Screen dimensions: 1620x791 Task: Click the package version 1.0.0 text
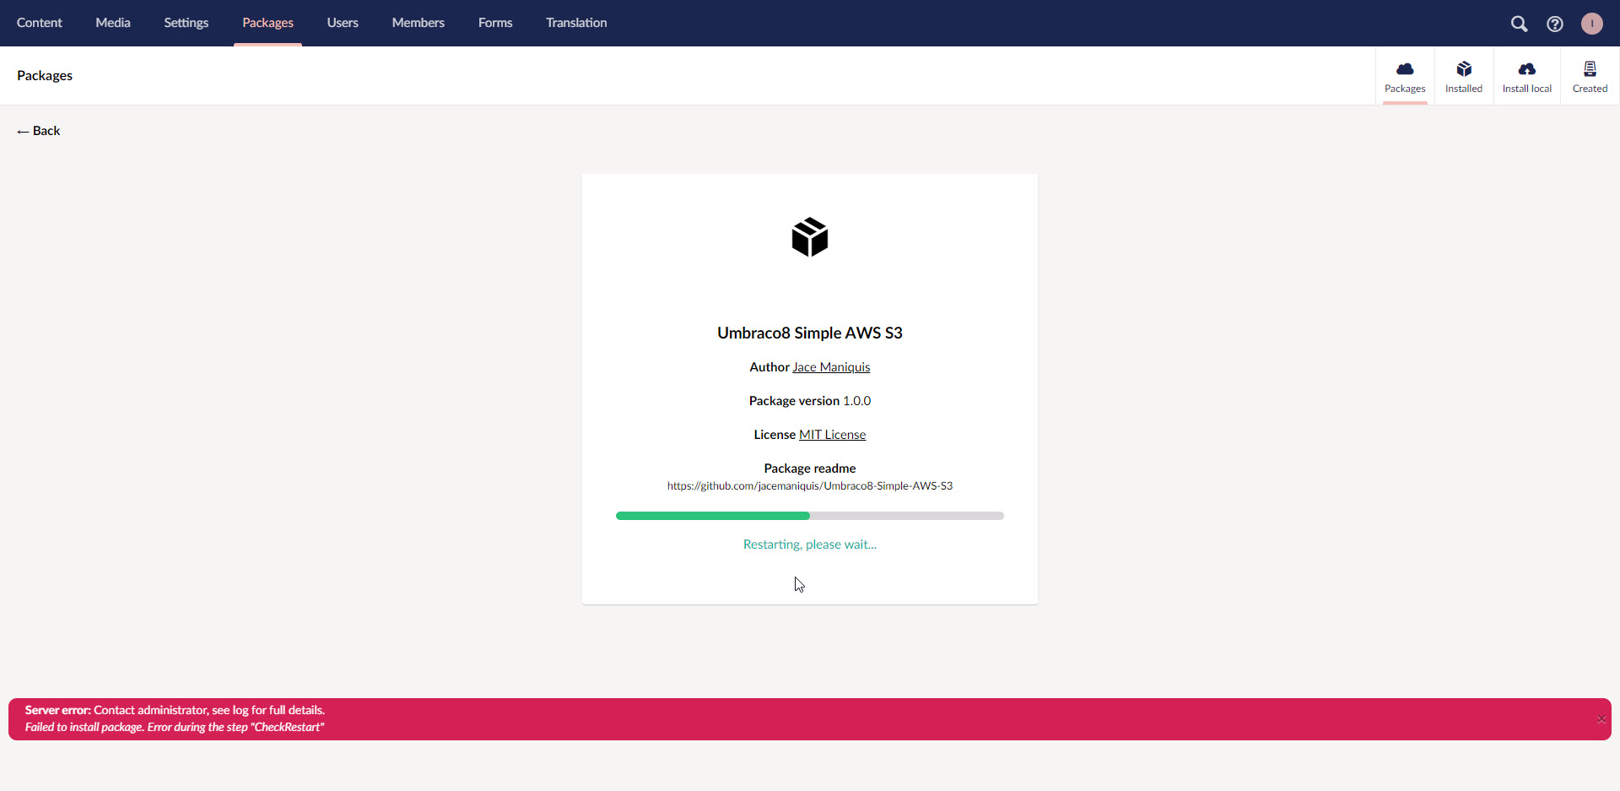(810, 401)
